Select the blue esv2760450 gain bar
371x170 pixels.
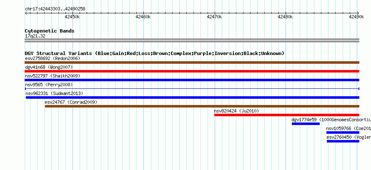(343, 141)
